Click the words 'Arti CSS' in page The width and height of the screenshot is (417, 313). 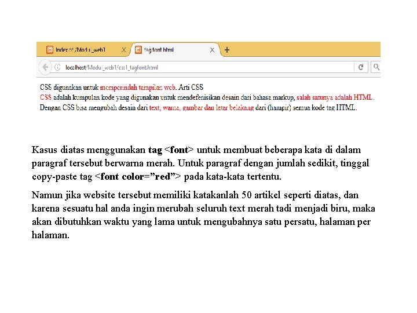point(191,88)
